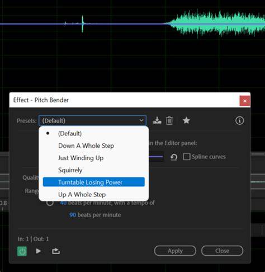Apply the Pitch Bender effect
265x272 pixels.
tap(175, 251)
